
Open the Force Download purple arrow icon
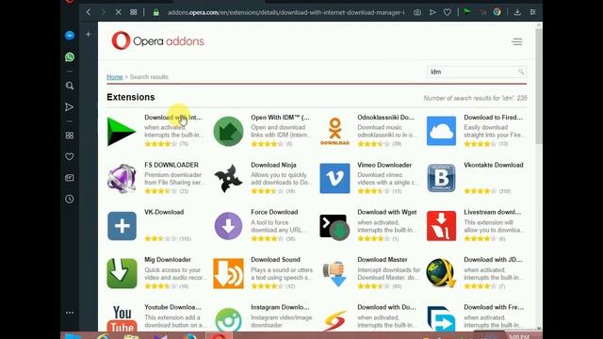[x=228, y=226]
